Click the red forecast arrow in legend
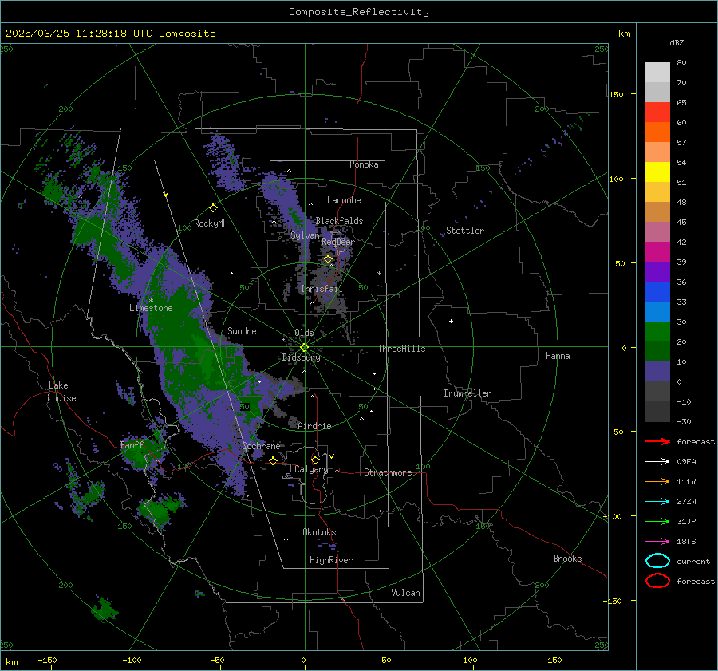This screenshot has width=718, height=671. 657,441
